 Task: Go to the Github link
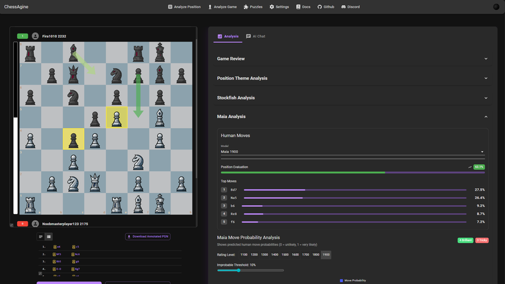coord(326,7)
